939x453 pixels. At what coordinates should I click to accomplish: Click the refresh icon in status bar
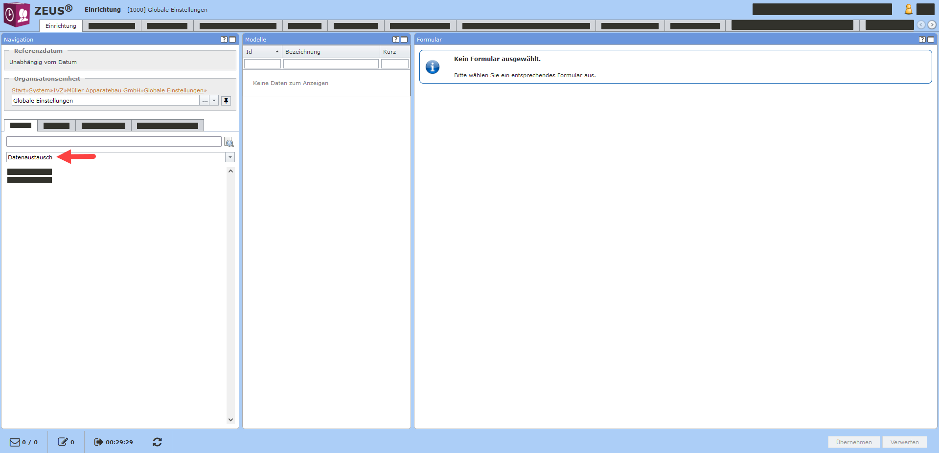pyautogui.click(x=157, y=442)
